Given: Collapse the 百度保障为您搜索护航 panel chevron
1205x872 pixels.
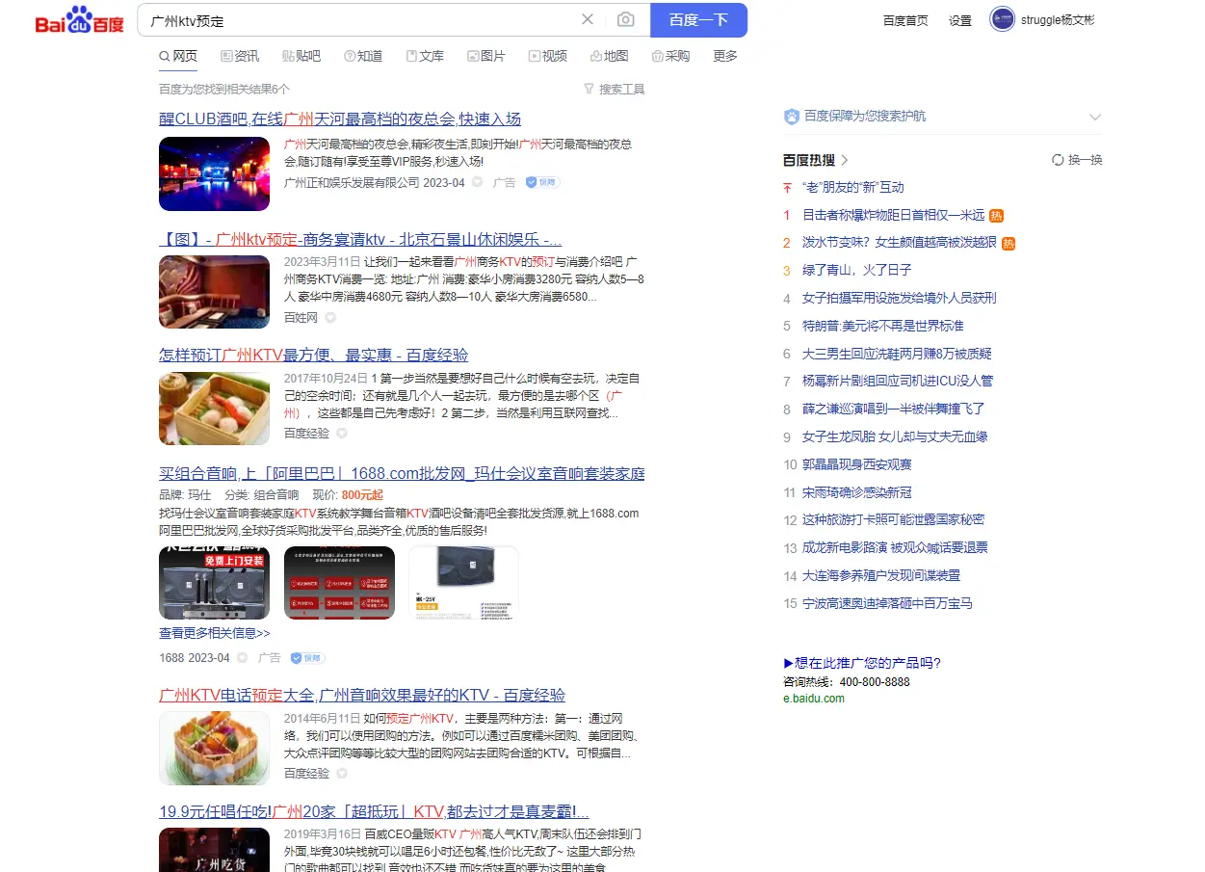Looking at the screenshot, I should pyautogui.click(x=1095, y=117).
